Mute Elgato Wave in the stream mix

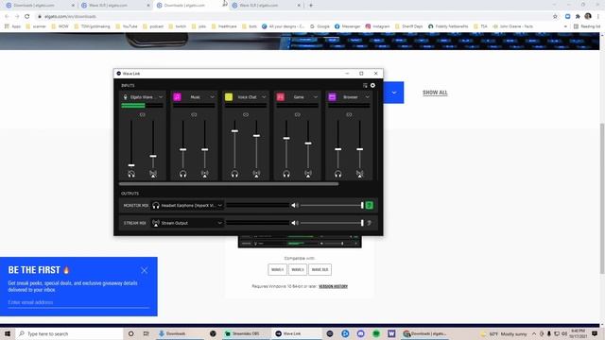pyautogui.click(x=153, y=174)
